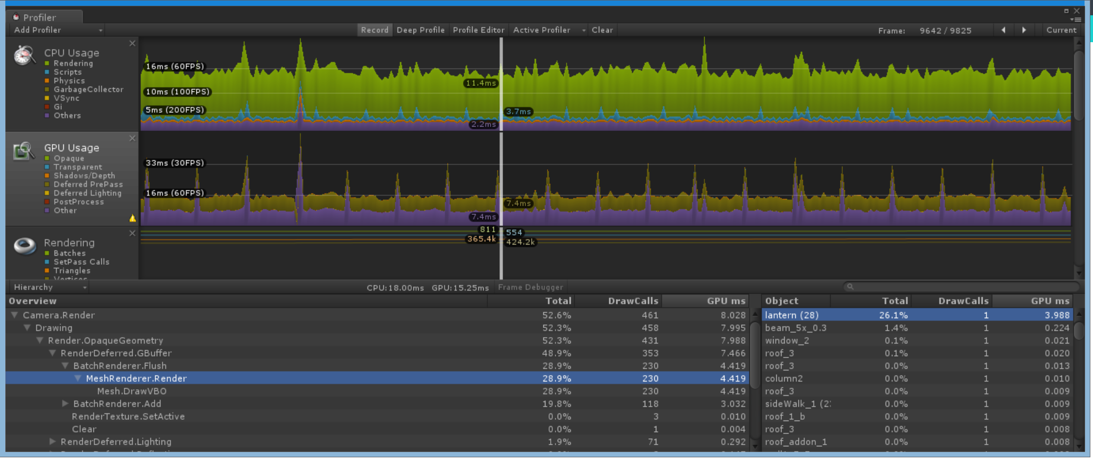
Task: Collapse the Camera.Render tree row
Action: pyautogui.click(x=14, y=315)
